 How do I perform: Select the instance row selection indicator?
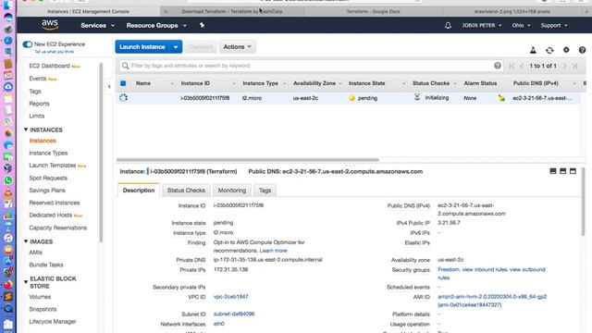tap(123, 98)
